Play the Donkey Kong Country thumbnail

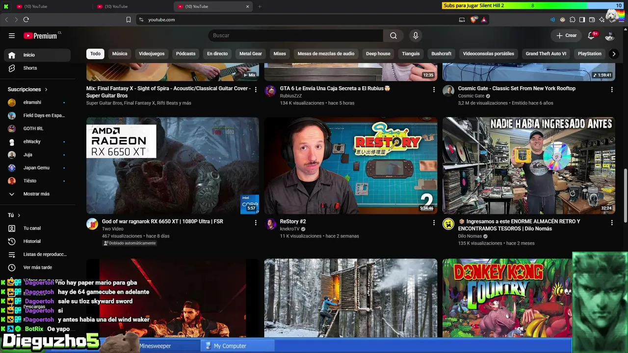(x=507, y=298)
